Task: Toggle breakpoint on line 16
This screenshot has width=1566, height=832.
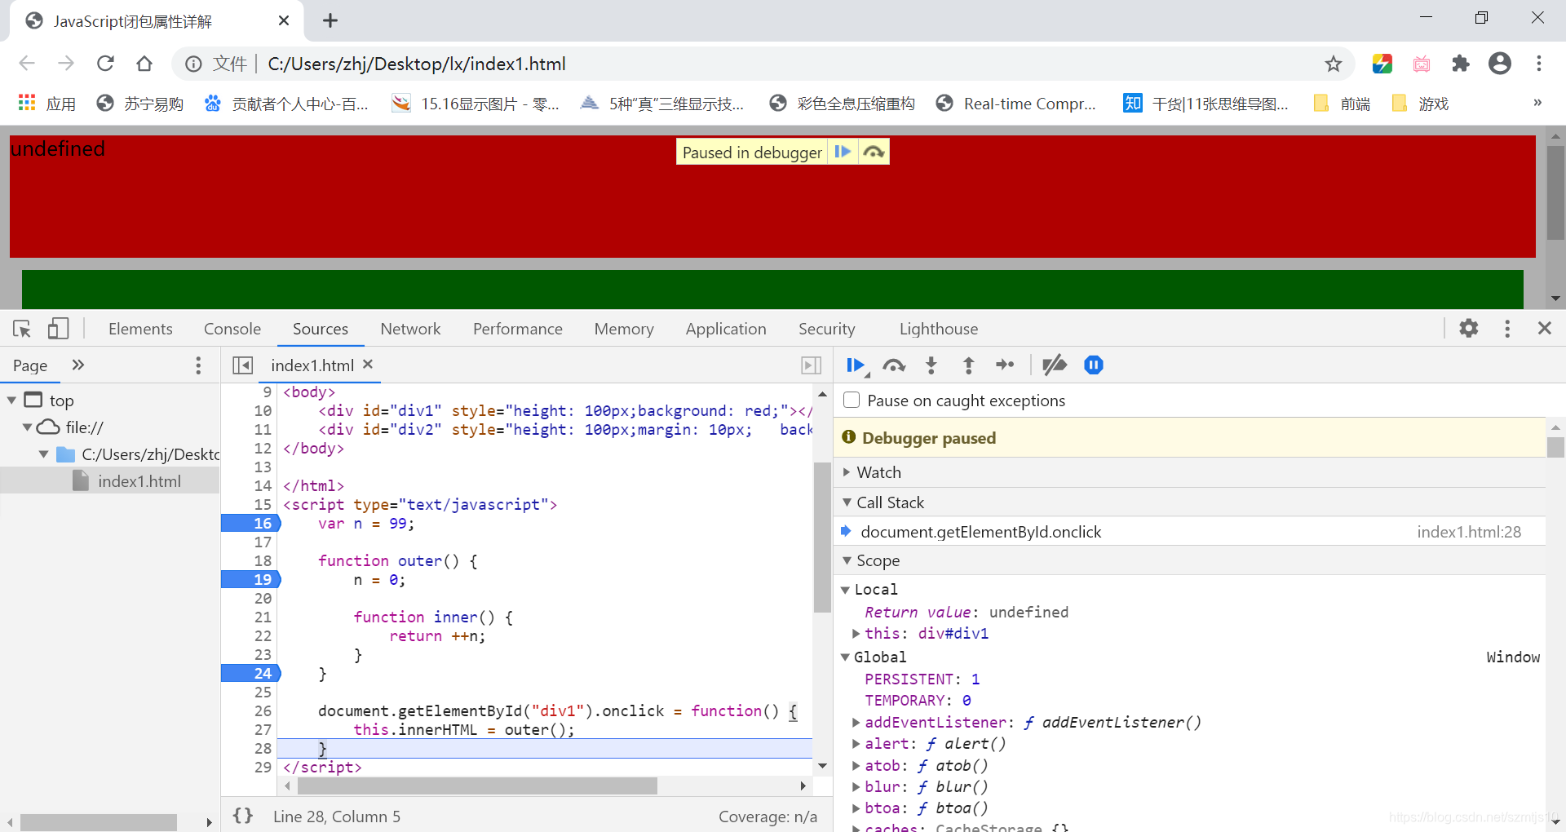Action: 251,524
